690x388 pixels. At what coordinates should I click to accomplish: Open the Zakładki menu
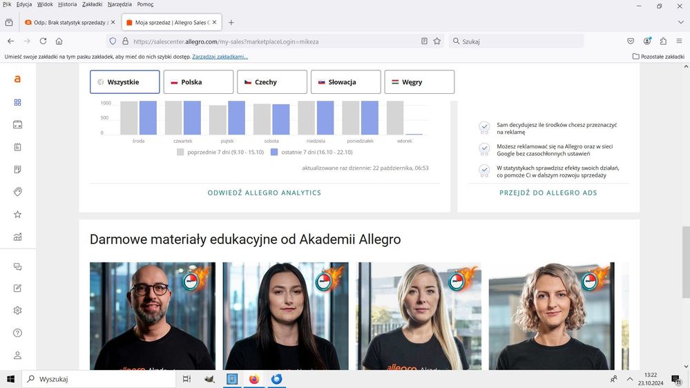coord(92,4)
